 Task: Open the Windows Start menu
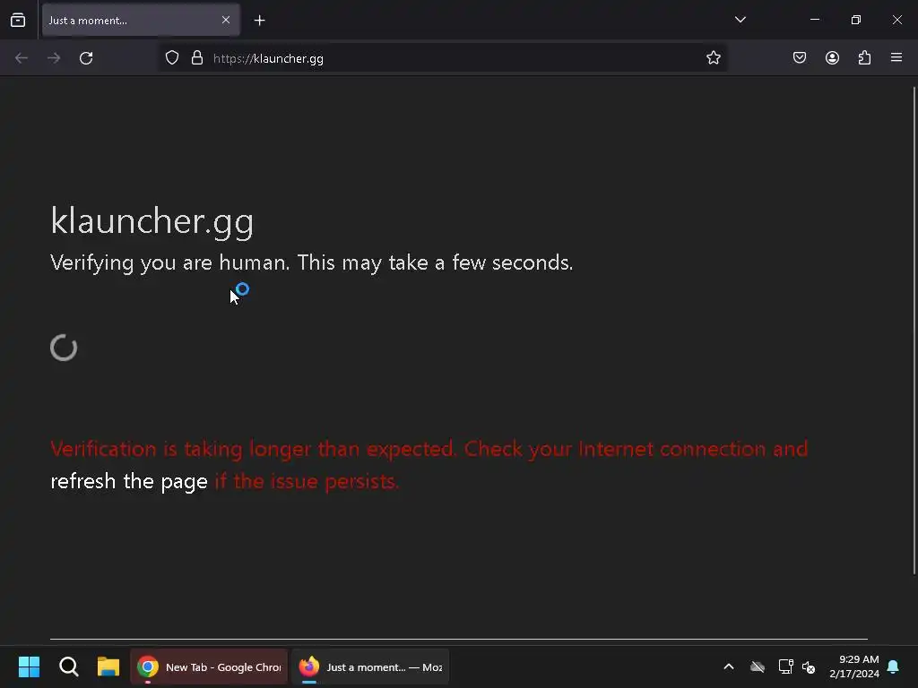click(29, 666)
